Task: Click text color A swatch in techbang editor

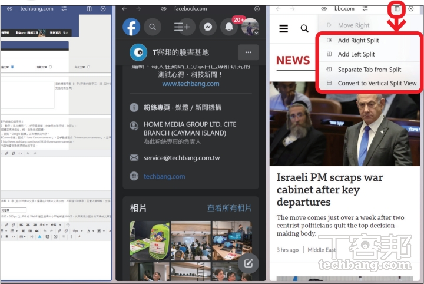Action: point(88,231)
